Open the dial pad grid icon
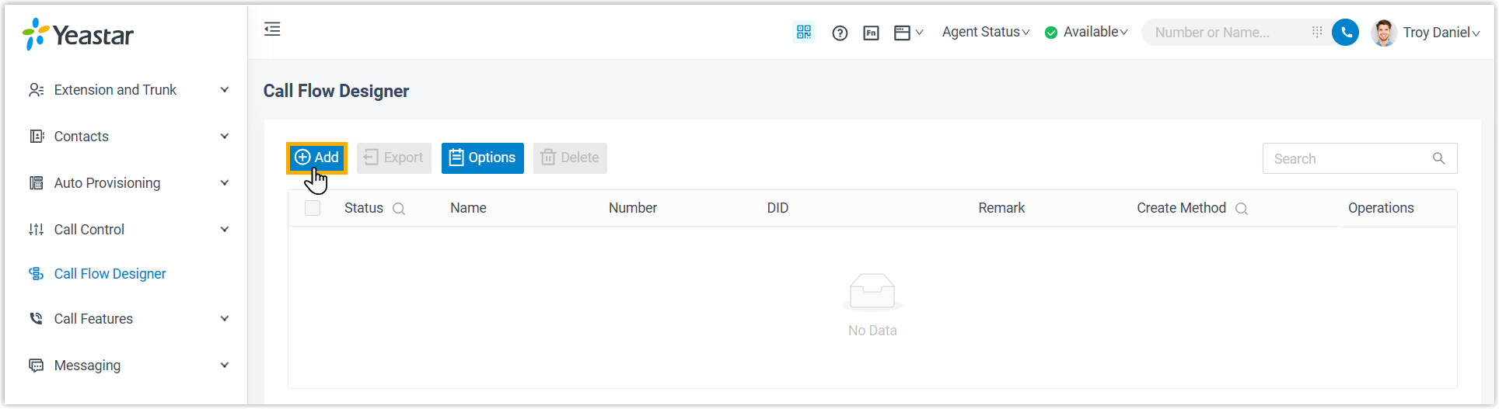This screenshot has width=1499, height=409. pyautogui.click(x=1317, y=32)
